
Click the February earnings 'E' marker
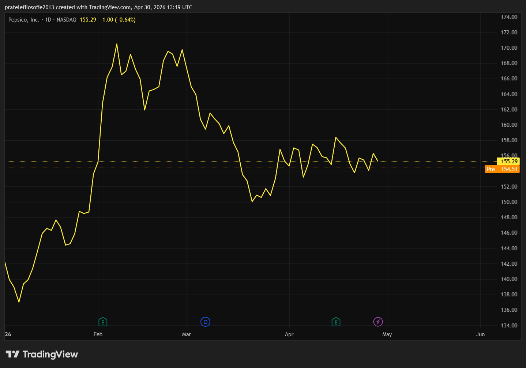pyautogui.click(x=103, y=322)
